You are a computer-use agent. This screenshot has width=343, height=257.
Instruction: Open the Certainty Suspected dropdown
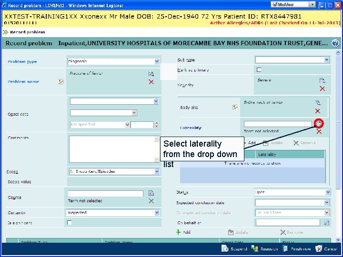click(157, 213)
